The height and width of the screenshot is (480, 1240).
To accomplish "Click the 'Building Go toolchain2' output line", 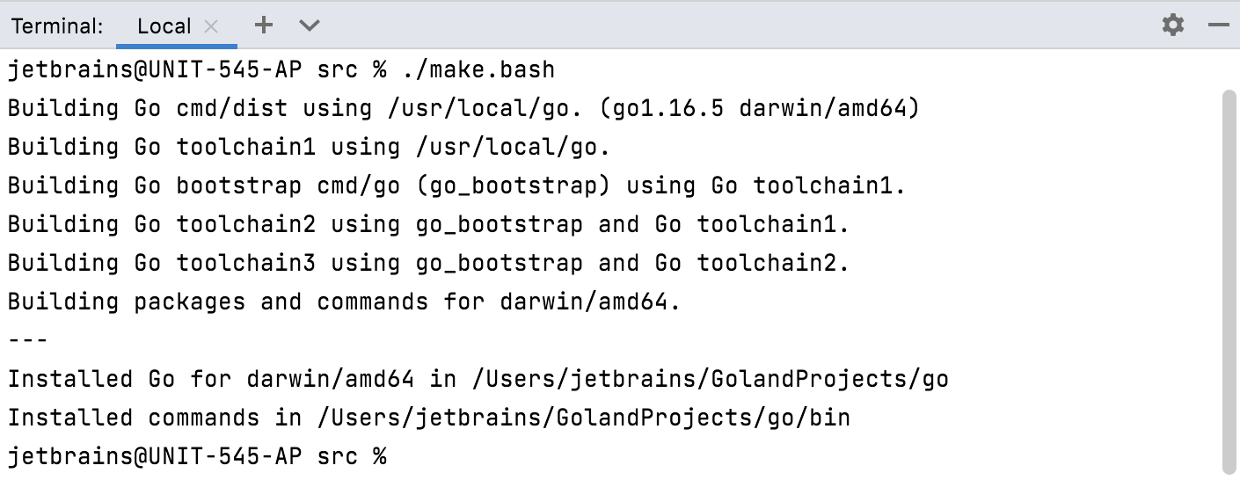I will 428,224.
